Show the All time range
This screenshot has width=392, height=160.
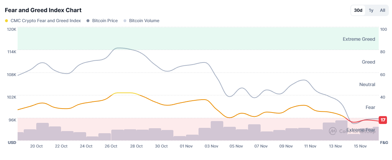382,10
